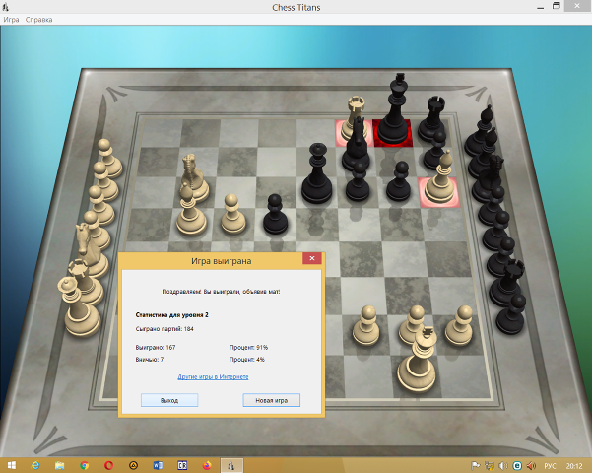Image resolution: width=592 pixels, height=473 pixels.
Task: Open the Другие игры в Интернете link
Action: [213, 376]
